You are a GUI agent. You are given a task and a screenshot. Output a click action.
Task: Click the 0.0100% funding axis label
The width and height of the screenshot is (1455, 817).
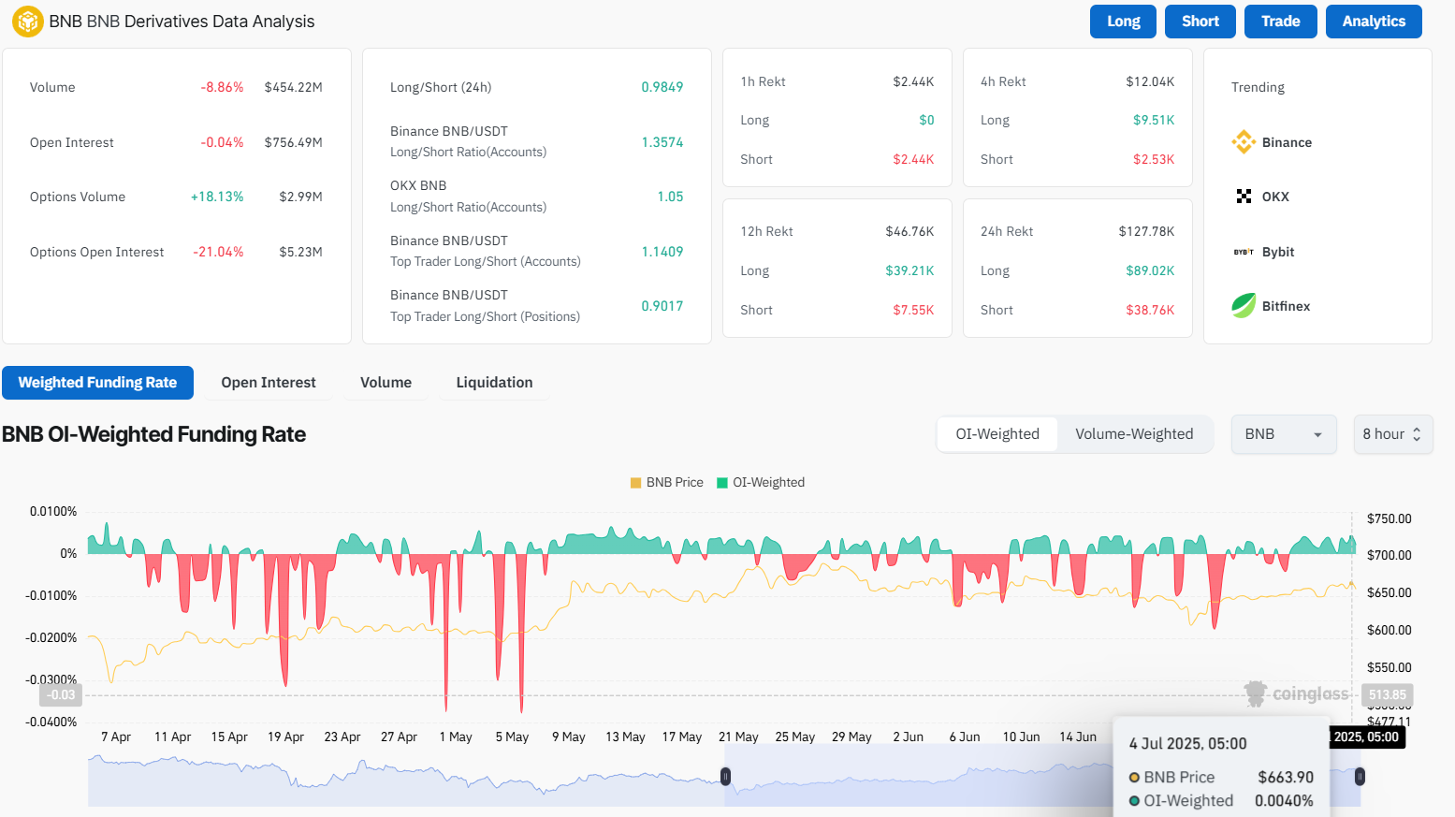[53, 512]
